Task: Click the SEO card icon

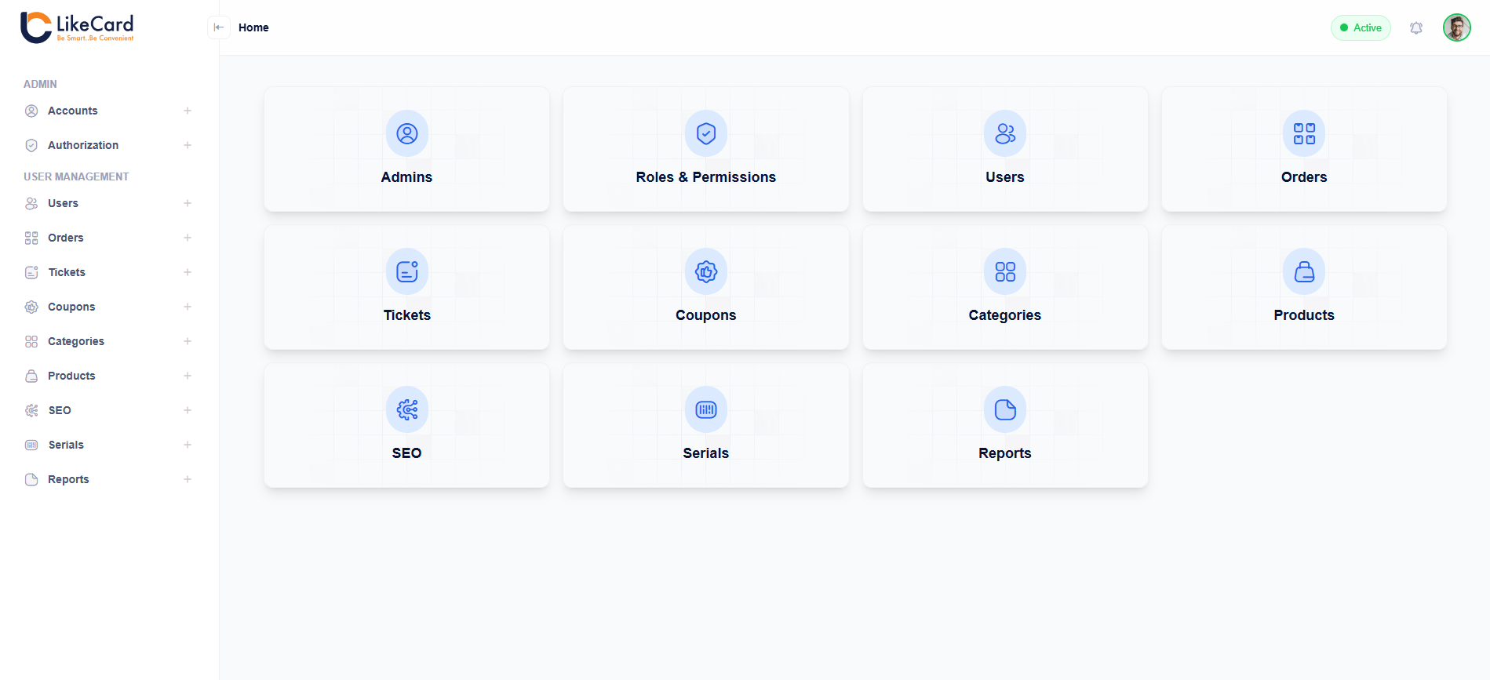Action: pos(406,409)
